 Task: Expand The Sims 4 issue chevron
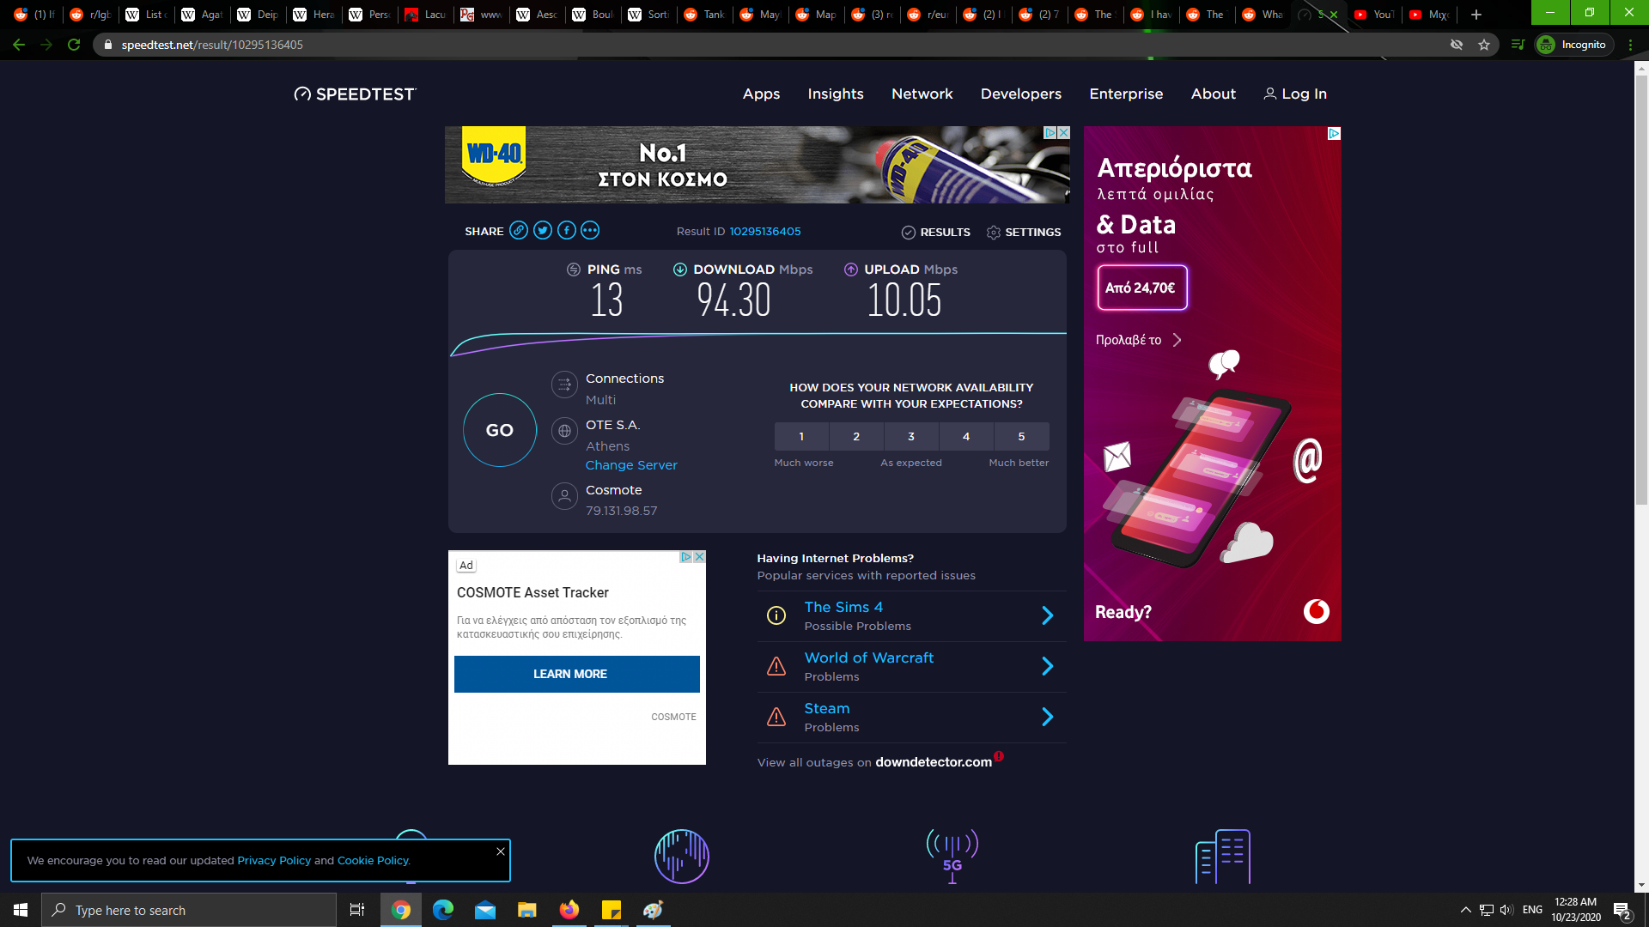point(1048,615)
